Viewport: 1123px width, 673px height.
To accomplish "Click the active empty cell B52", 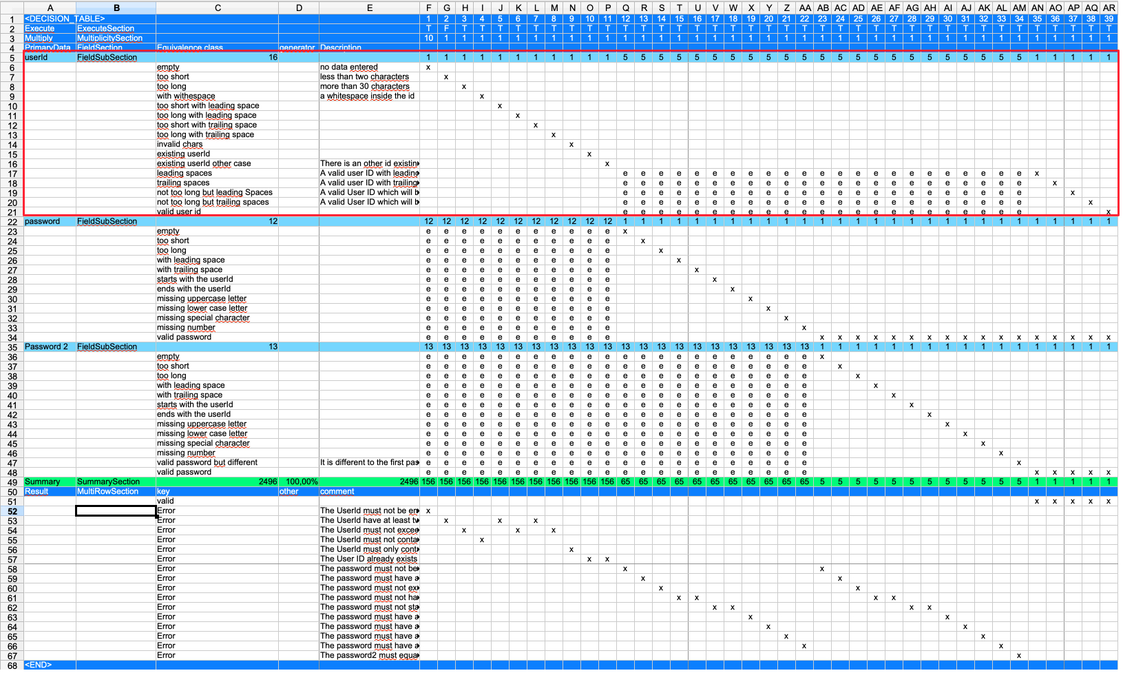I will 116,510.
